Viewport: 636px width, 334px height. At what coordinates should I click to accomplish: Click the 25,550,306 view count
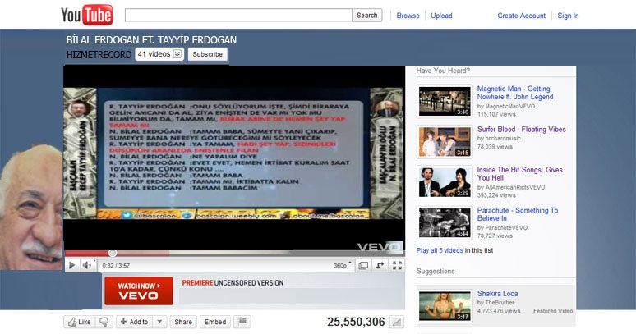[x=356, y=323]
